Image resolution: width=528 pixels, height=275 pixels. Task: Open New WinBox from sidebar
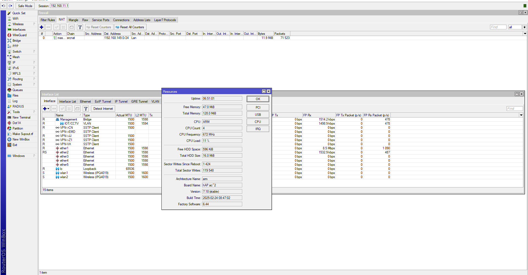[21, 139]
